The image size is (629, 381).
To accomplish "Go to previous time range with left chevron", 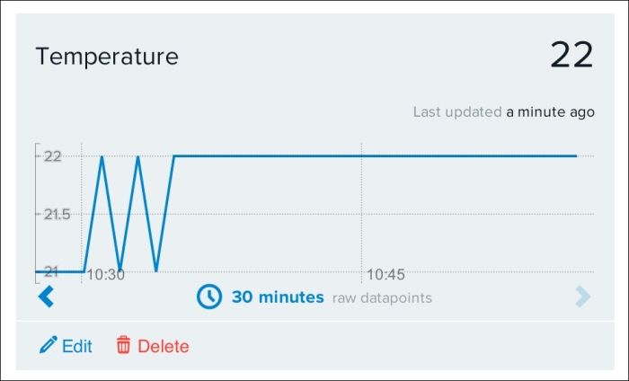I will click(46, 297).
